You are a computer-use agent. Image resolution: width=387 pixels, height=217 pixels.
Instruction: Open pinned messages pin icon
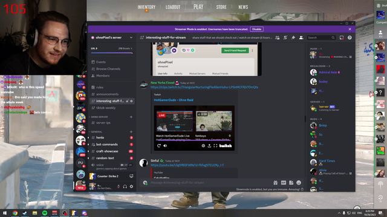(x=293, y=37)
